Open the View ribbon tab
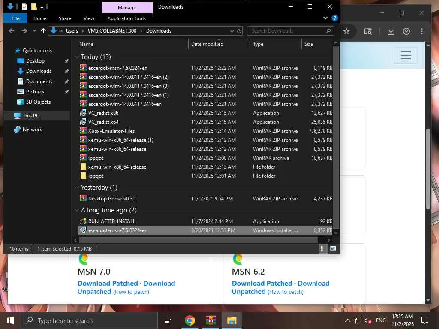 point(89,18)
